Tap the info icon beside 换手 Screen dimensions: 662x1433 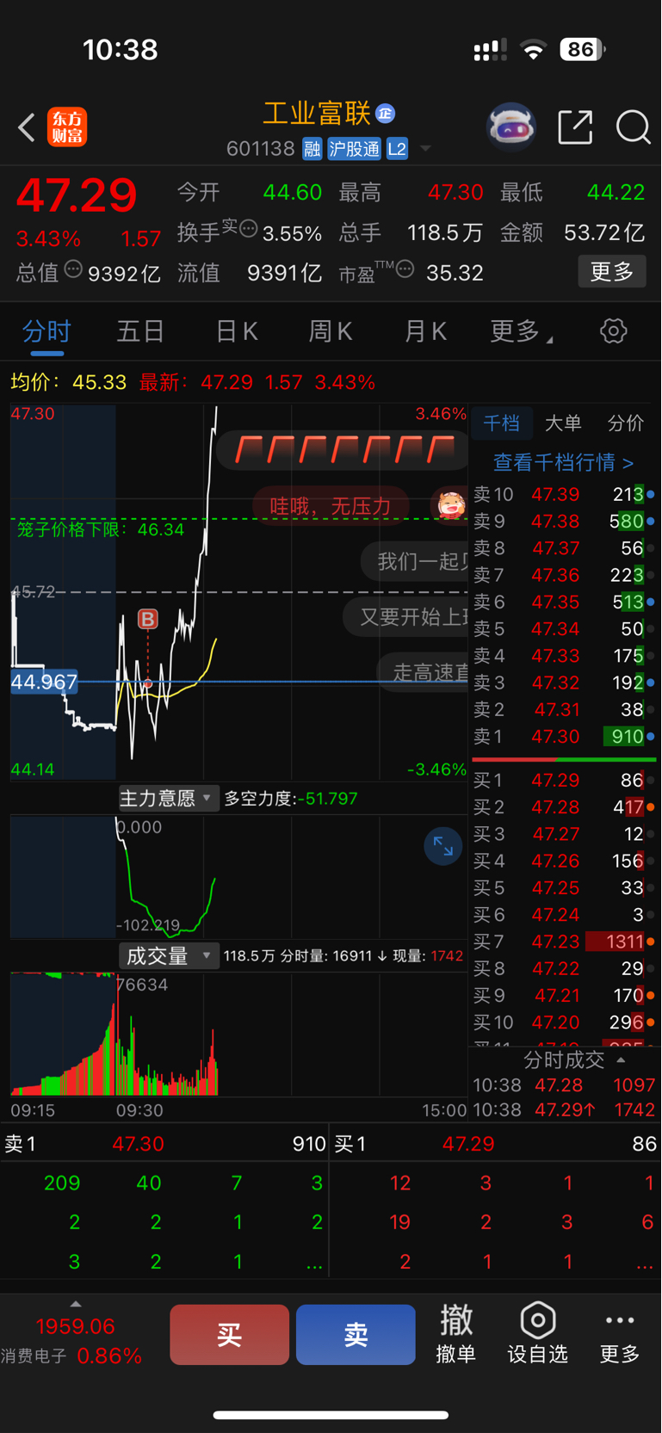click(x=249, y=228)
